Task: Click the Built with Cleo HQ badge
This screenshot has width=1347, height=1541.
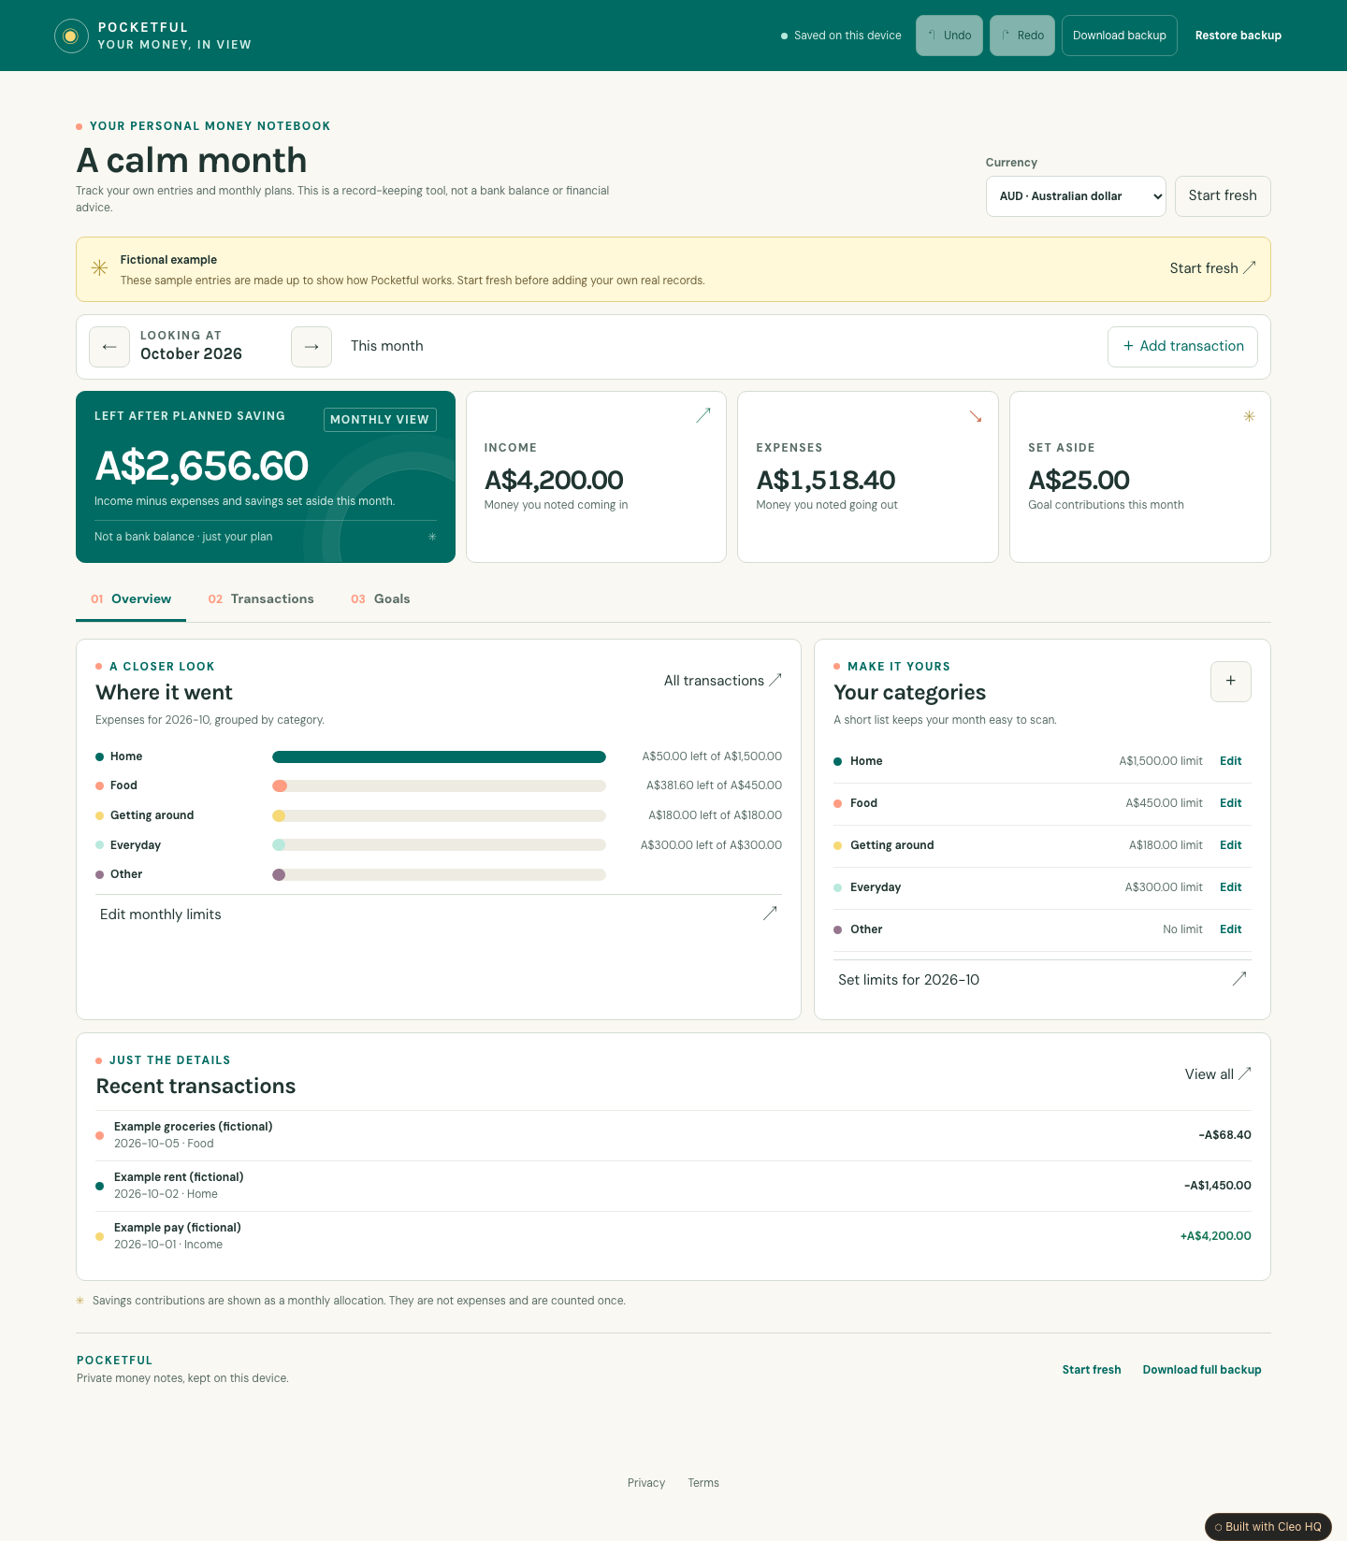Action: (x=1268, y=1527)
